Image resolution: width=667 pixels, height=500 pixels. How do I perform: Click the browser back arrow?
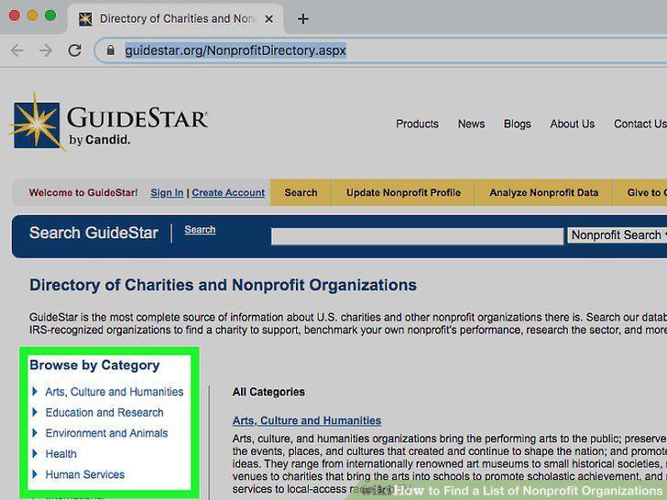coord(17,50)
